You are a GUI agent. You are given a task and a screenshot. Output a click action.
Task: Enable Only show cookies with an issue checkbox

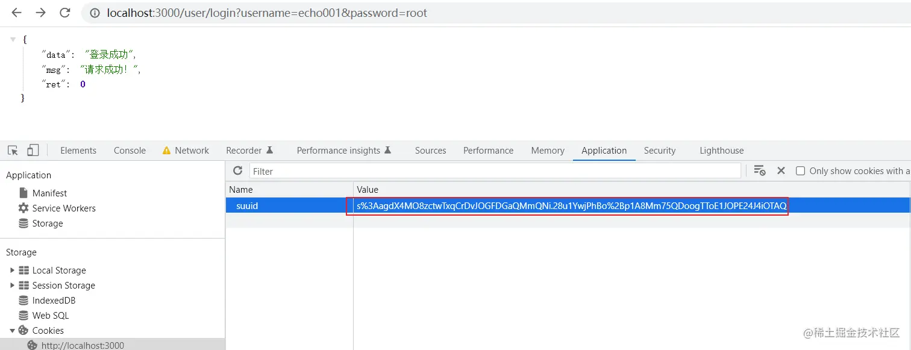point(800,171)
